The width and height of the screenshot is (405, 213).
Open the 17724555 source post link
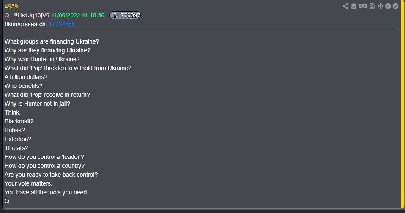pyautogui.click(x=62, y=24)
